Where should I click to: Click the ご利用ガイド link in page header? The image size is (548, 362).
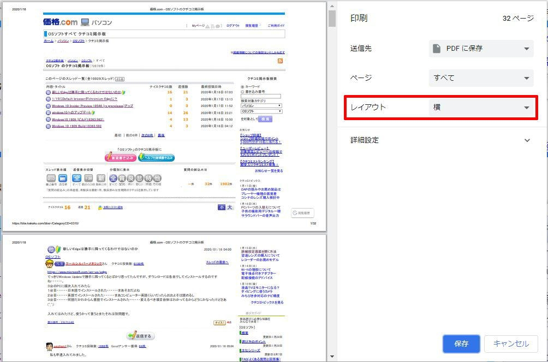[x=276, y=26]
